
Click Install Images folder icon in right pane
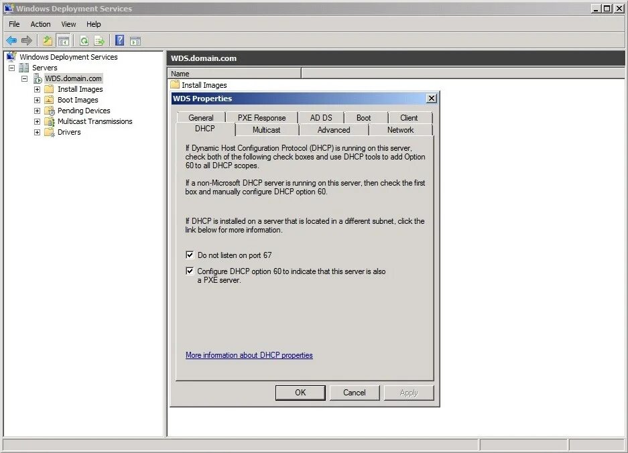click(x=175, y=84)
